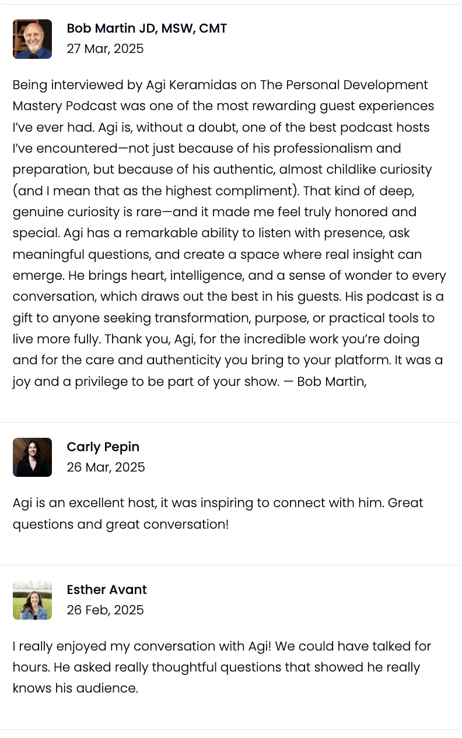Select the 26 Mar, 2025 date
The height and width of the screenshot is (738, 462).
point(106,467)
